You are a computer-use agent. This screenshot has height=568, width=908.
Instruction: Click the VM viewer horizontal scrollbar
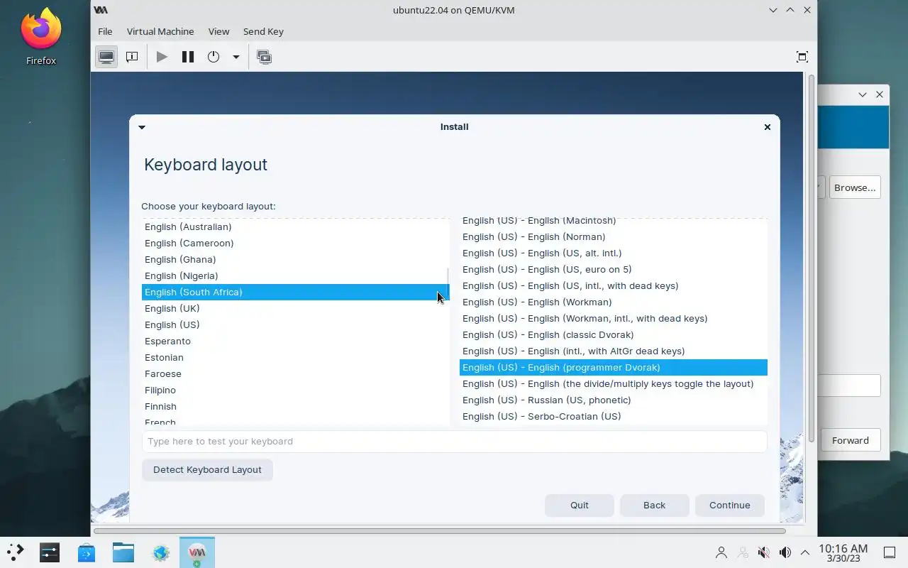439,531
